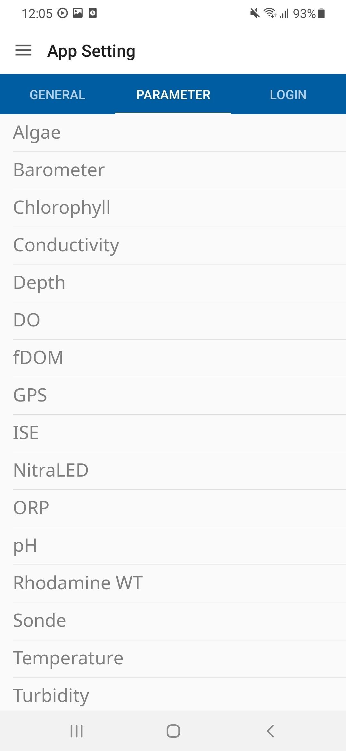Viewport: 346px width, 751px height.
Task: Select the PARAMETER tab
Action: 173,94
